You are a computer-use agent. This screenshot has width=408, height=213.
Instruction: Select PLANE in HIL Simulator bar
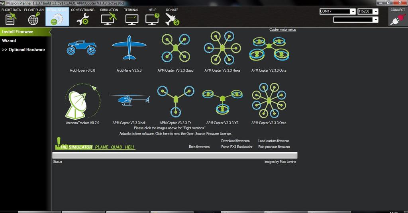[x=102, y=147]
